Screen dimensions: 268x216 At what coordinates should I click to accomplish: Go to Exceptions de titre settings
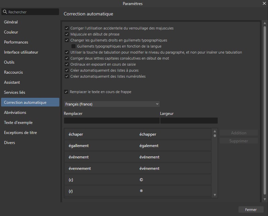(x=20, y=133)
